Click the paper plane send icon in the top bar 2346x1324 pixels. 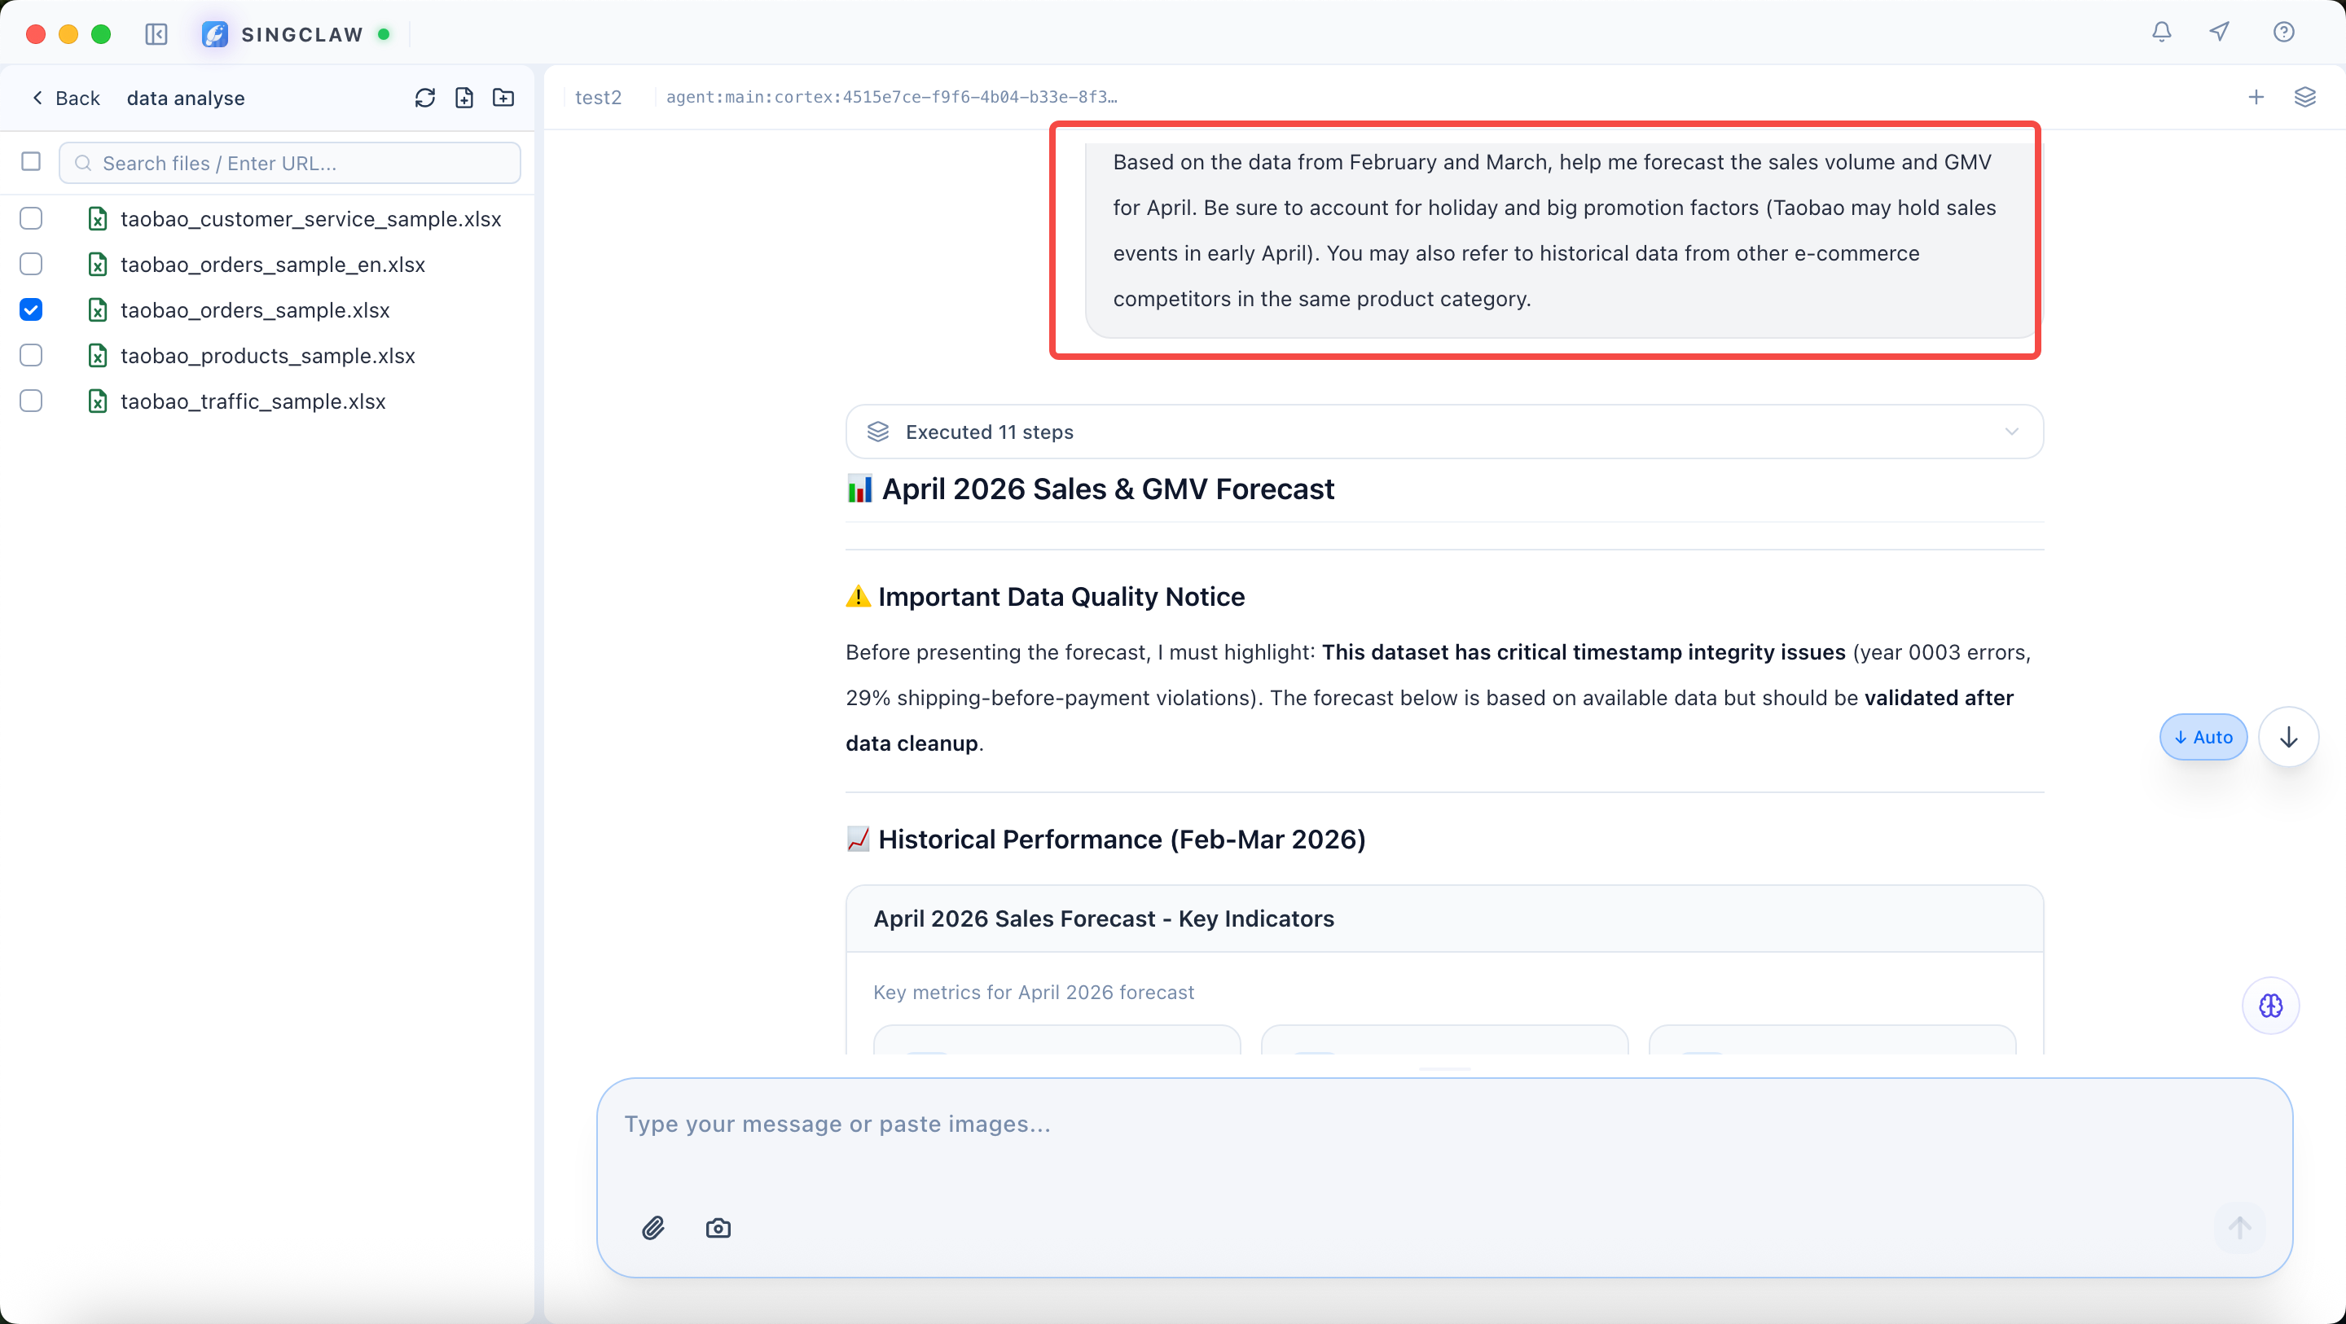(x=2221, y=33)
